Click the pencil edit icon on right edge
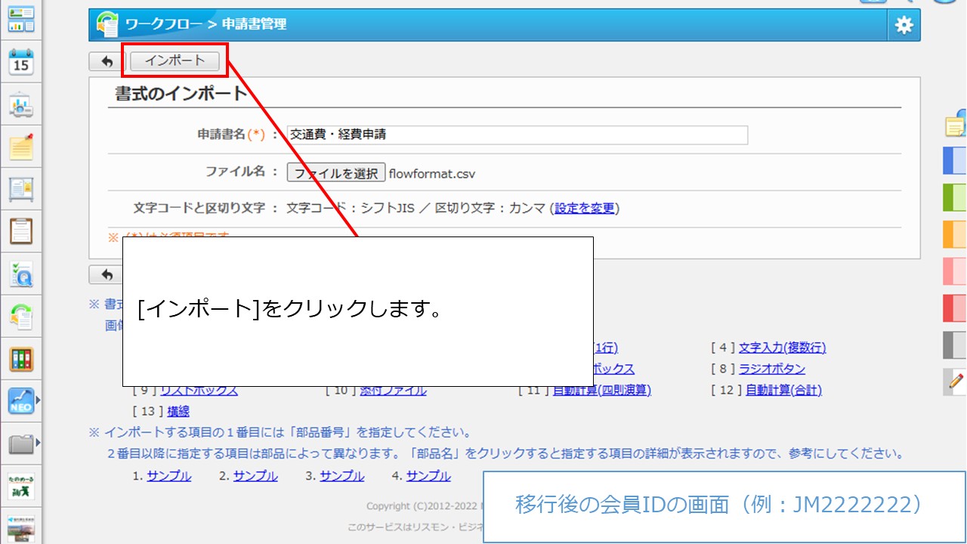The height and width of the screenshot is (544, 967). tap(956, 382)
